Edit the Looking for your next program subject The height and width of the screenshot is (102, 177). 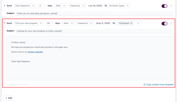94,31
